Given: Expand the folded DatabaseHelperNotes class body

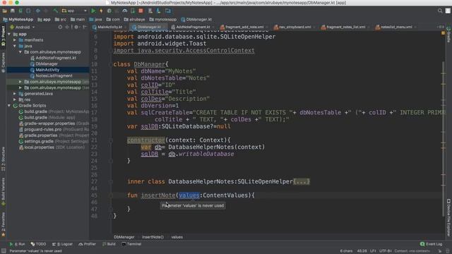Looking at the screenshot, I should [x=302, y=182].
